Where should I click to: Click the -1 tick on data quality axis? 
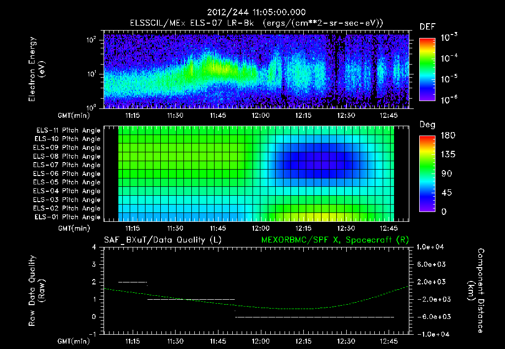point(92,334)
